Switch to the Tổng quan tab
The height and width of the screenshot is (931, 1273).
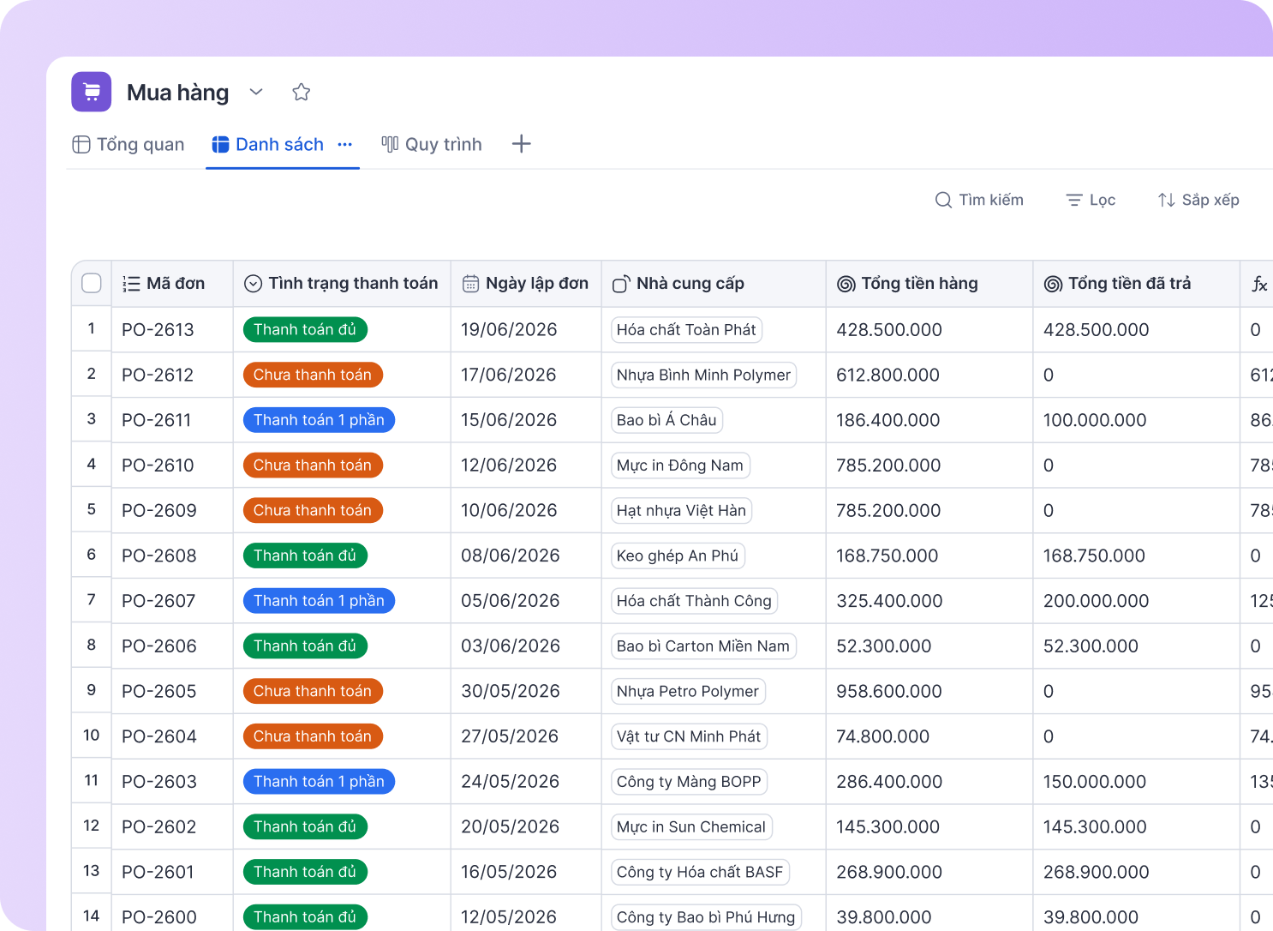128,144
